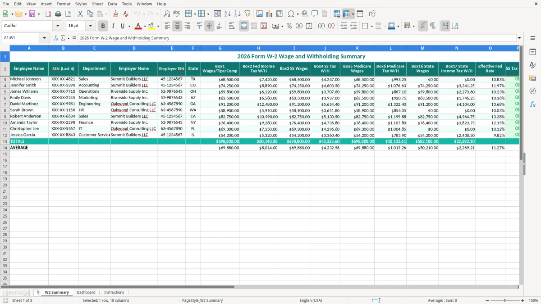Open sidebar Gallery icon
The width and height of the screenshot is (541, 304).
[x=532, y=78]
